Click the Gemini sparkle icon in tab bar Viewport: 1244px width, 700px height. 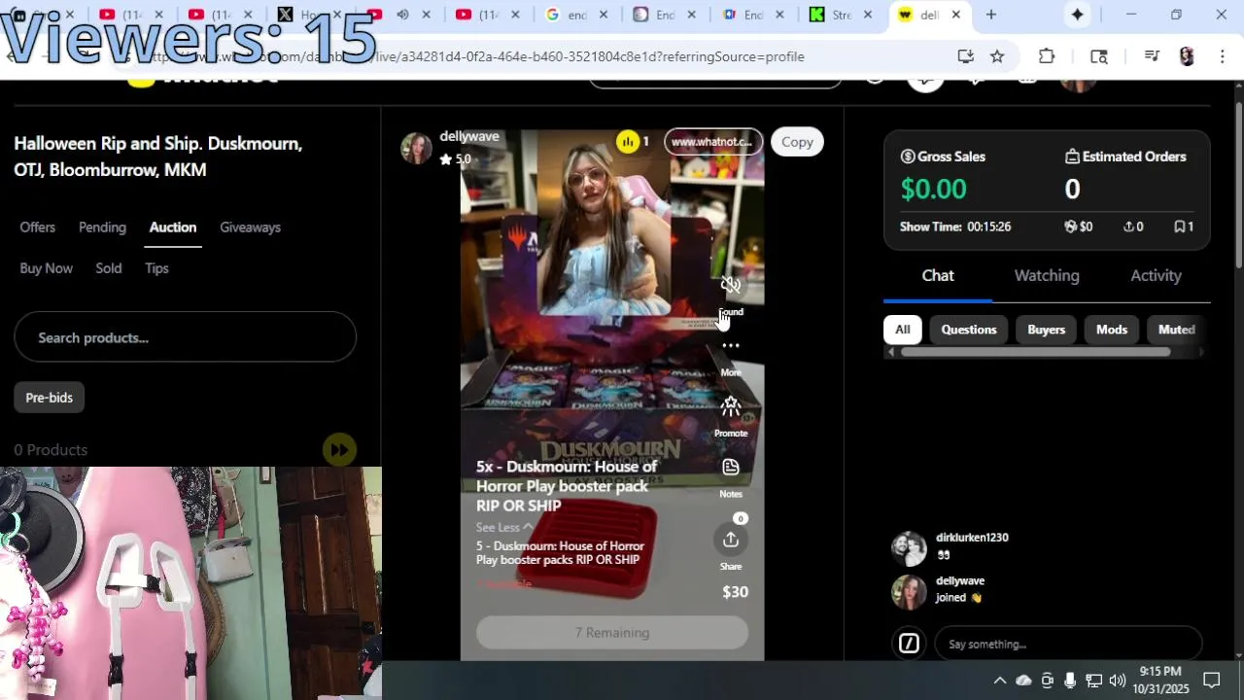(x=1078, y=15)
